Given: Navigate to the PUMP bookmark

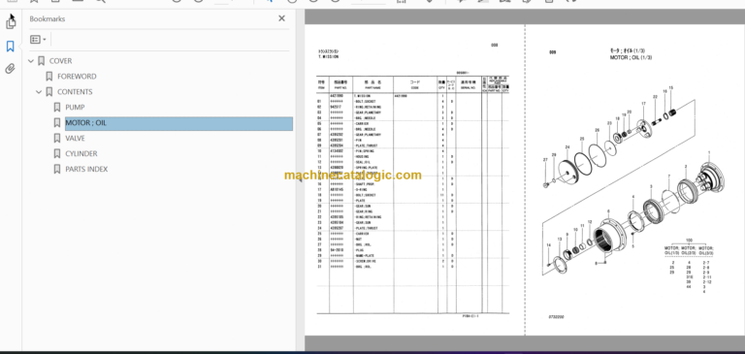Looking at the screenshot, I should click(75, 108).
